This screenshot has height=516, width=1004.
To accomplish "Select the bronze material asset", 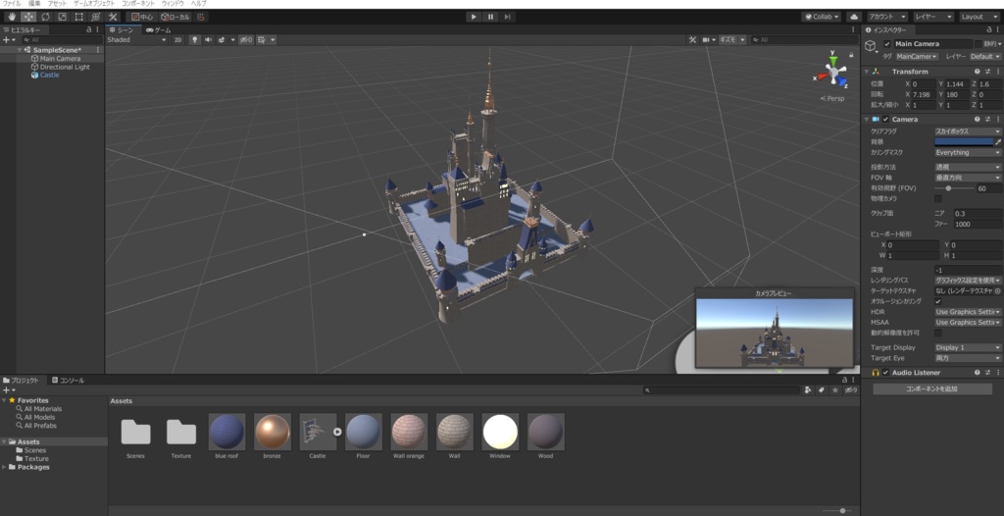I will (272, 432).
